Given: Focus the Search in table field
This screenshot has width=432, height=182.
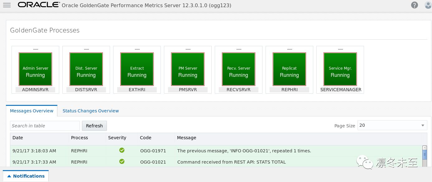Looking at the screenshot, I should tap(45, 126).
